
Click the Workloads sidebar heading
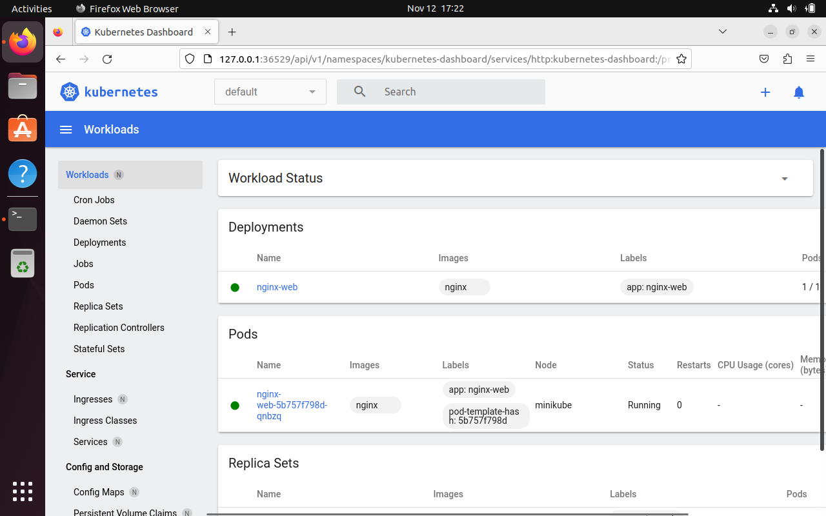click(87, 175)
